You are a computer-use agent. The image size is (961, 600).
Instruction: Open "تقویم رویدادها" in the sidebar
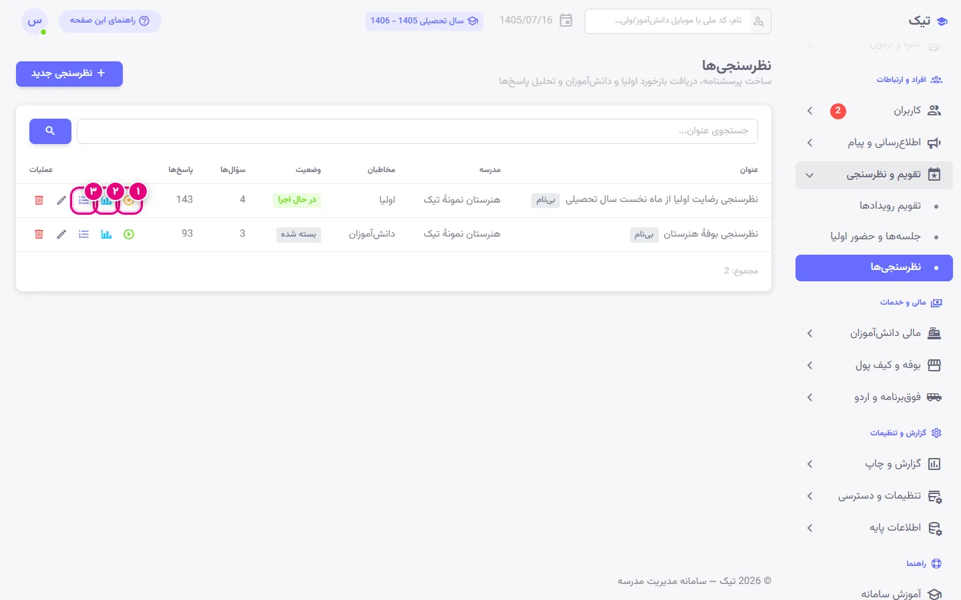coord(874,206)
